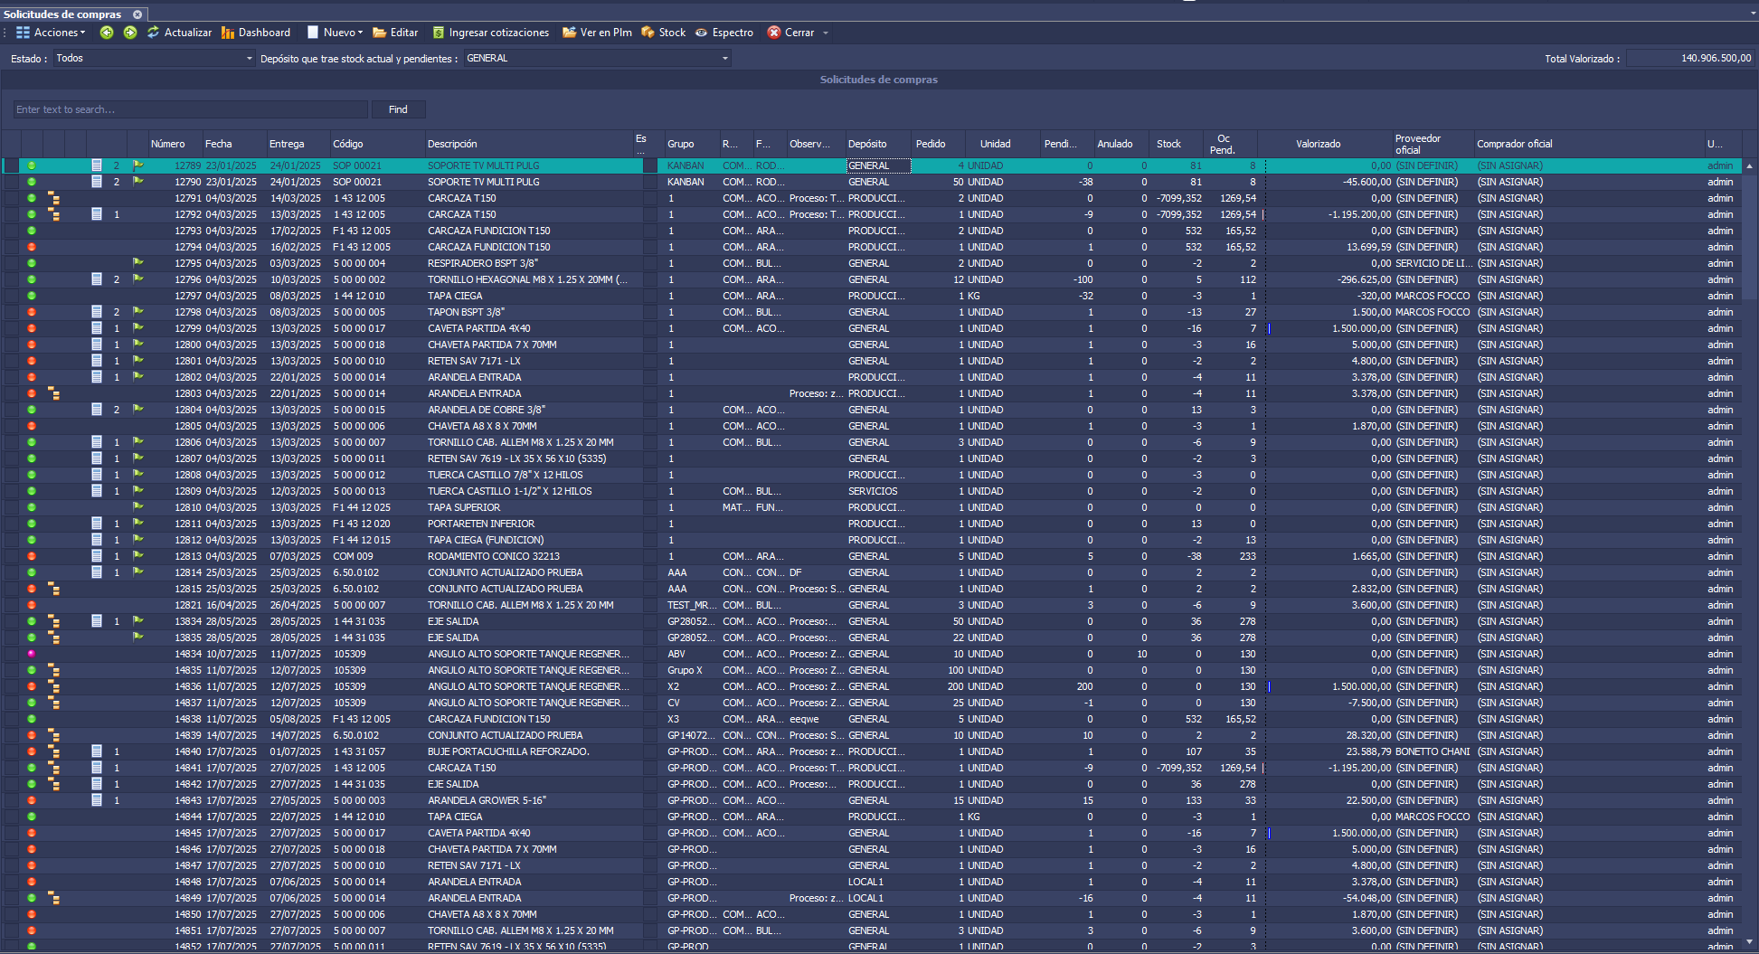Select the RODAMIENTO CONICO 32213 row
The width and height of the screenshot is (1759, 954).
[873, 556]
